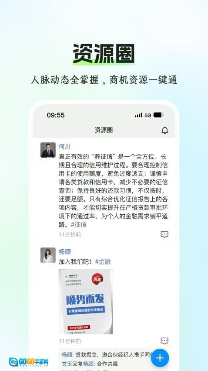The width and height of the screenshot is (208, 371).
Task: Open the #征信 hashtag link
Action: (x=79, y=224)
